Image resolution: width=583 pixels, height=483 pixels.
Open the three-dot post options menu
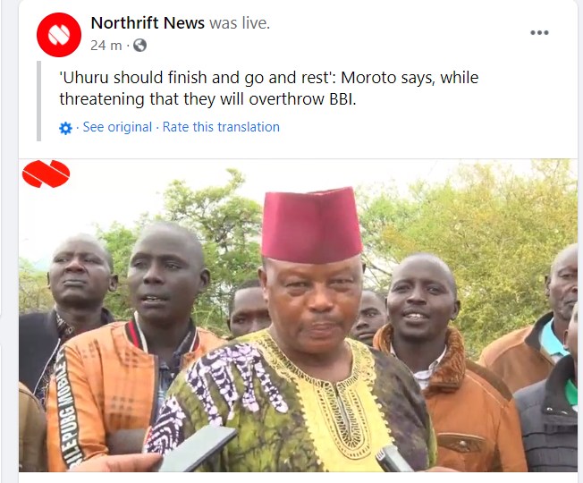point(539,33)
